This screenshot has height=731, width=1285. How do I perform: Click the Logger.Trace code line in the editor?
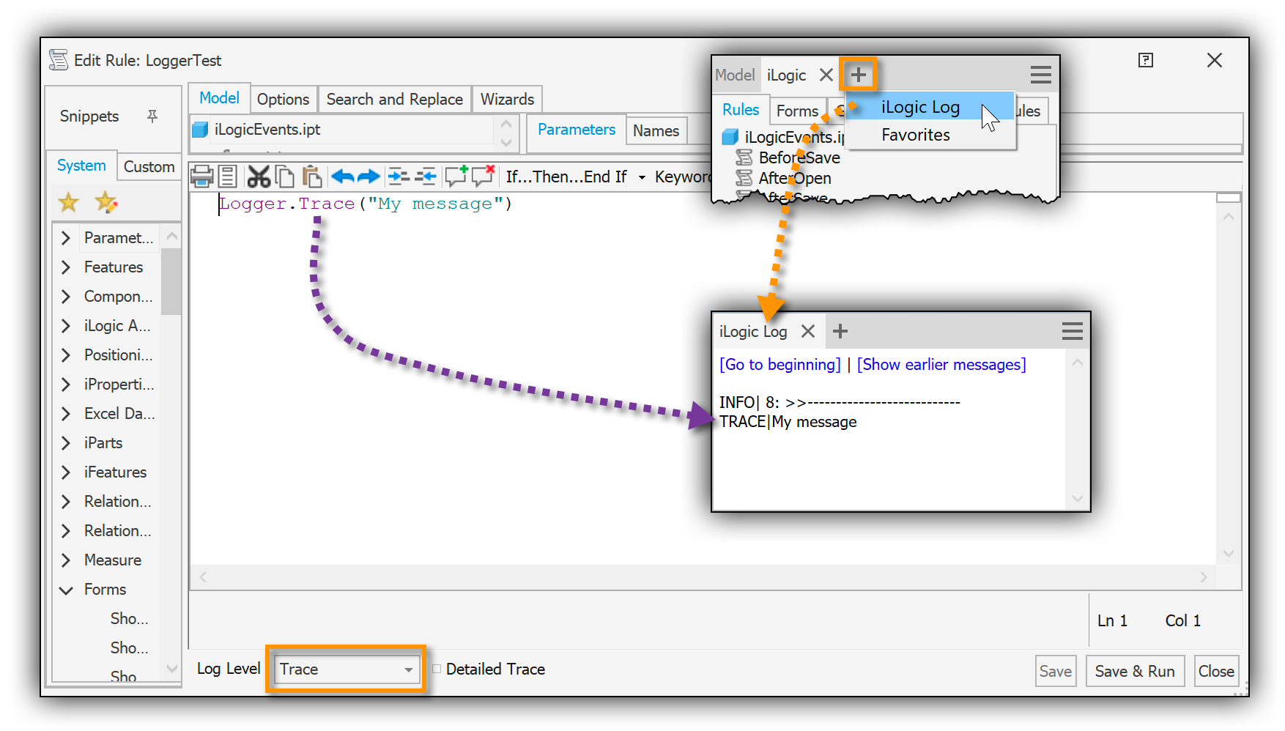[x=366, y=204]
